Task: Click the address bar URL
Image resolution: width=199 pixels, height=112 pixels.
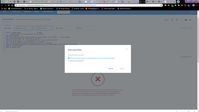Action: [x=61, y=5]
